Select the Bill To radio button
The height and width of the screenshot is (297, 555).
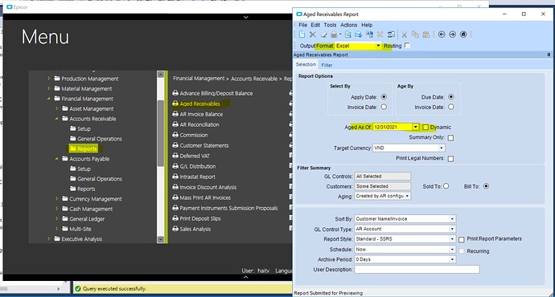tap(486, 185)
